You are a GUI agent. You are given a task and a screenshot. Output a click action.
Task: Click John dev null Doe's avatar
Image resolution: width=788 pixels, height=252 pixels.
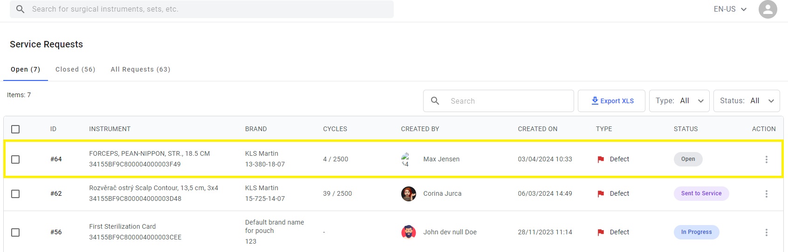pos(409,232)
